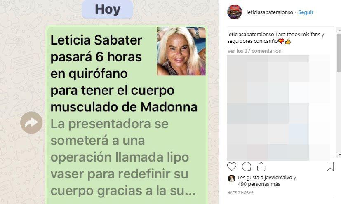Open leticiasabateralonso profile avatar
This screenshot has height=204, width=341.
[x=235, y=12]
